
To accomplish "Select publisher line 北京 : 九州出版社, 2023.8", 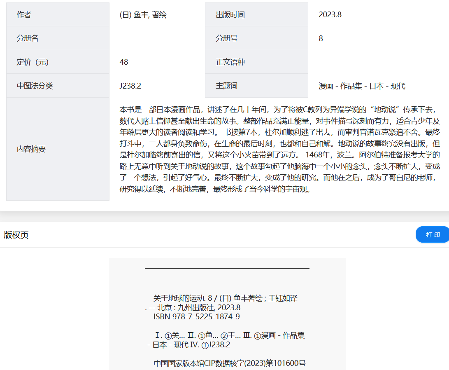I will 193,307.
